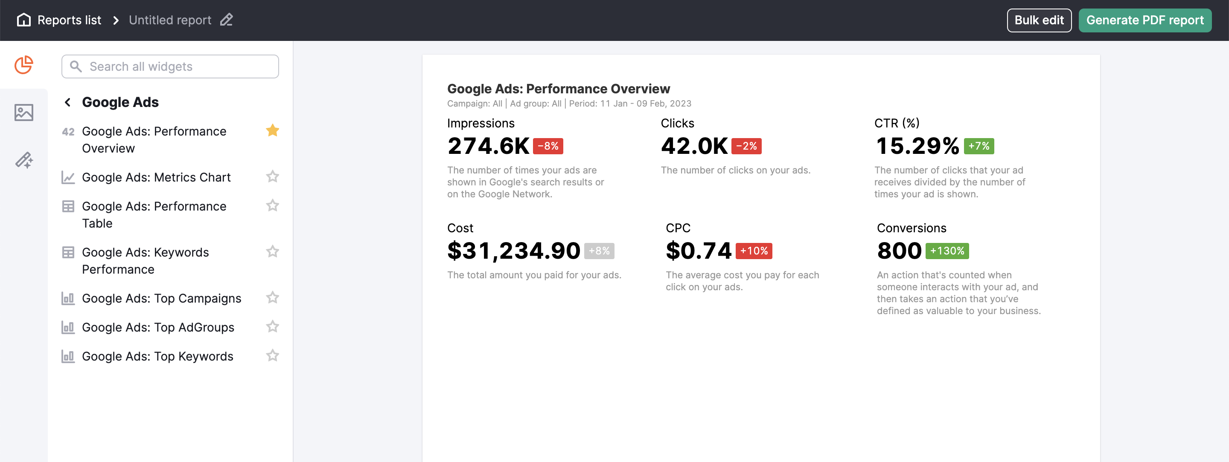Click the Bulk edit button
Screen dimensions: 1229x462
pyautogui.click(x=1039, y=20)
